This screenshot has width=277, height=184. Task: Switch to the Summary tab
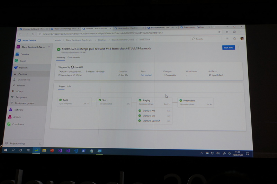61,57
